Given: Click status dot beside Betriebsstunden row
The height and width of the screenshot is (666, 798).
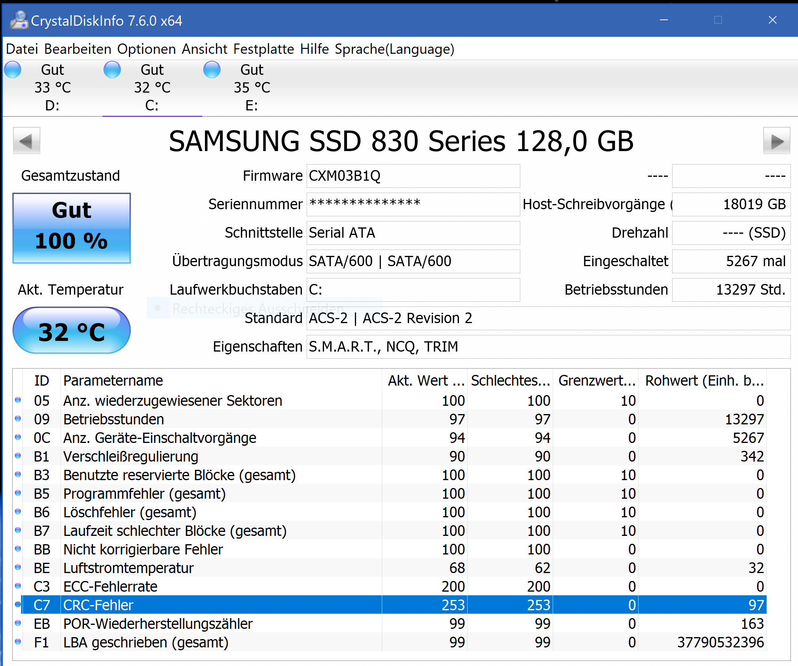Looking at the screenshot, I should [x=18, y=418].
